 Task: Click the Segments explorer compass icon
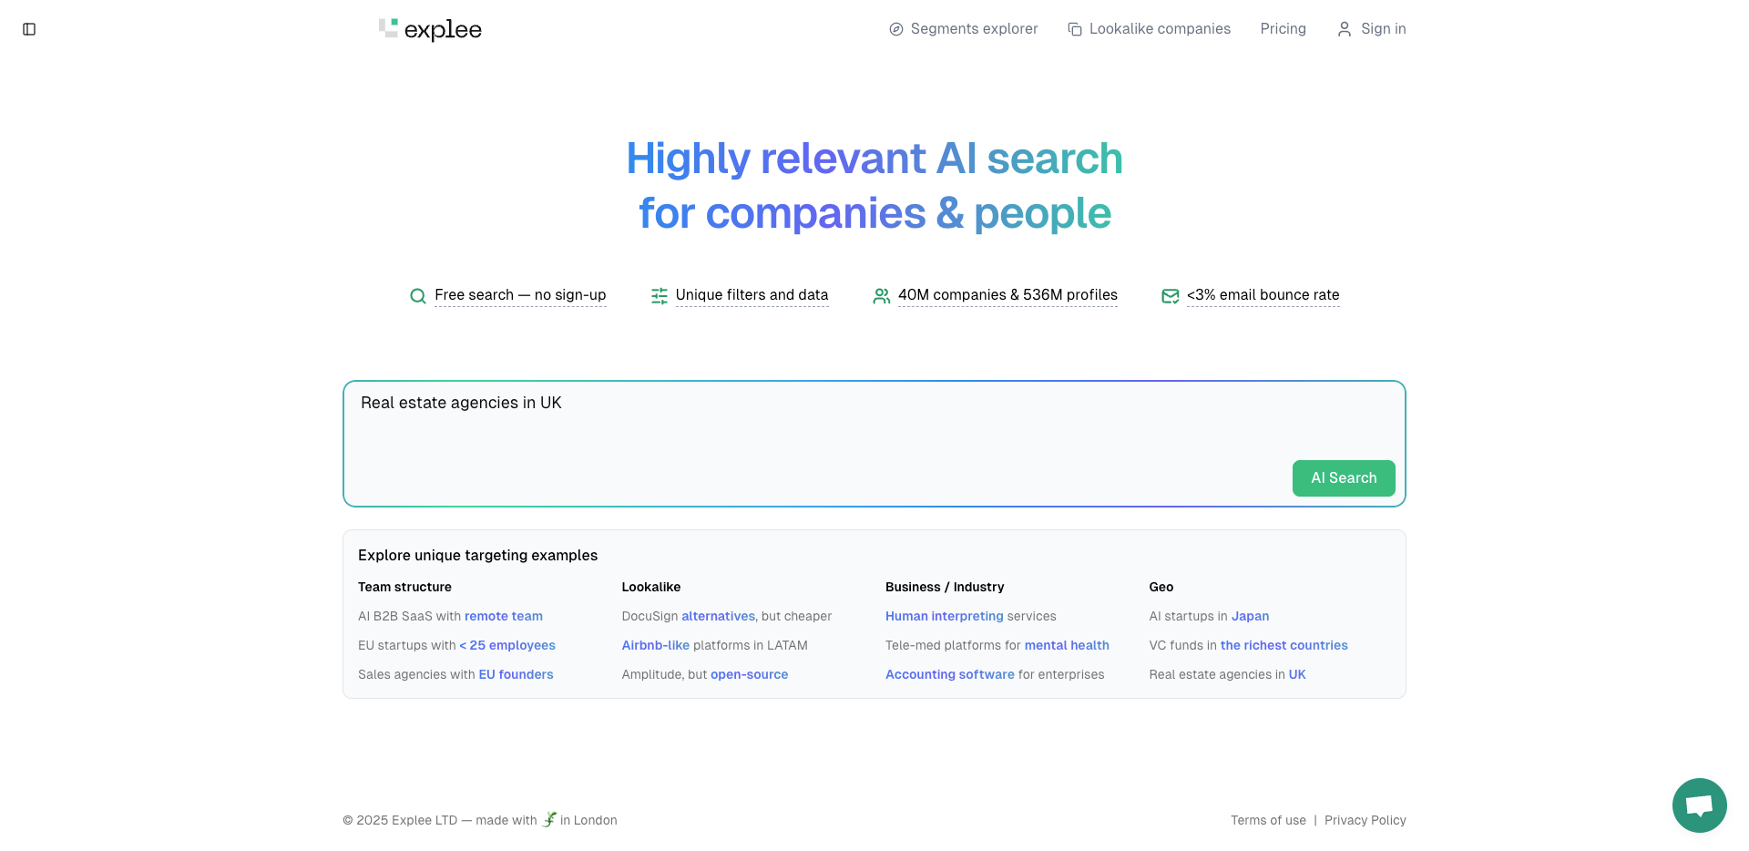coord(896,29)
